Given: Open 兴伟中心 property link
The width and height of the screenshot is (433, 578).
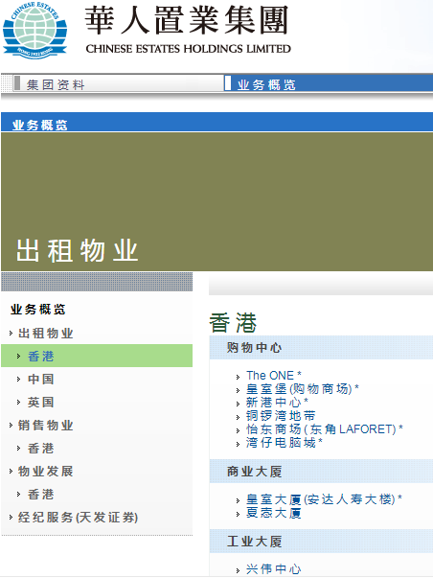Looking at the screenshot, I should [x=274, y=568].
